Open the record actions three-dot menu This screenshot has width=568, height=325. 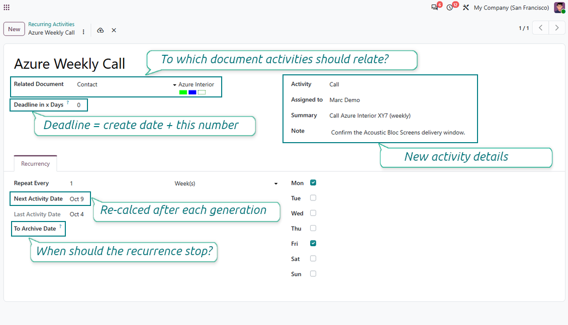click(83, 32)
